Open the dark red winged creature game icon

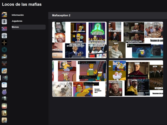(x=4, y=64)
